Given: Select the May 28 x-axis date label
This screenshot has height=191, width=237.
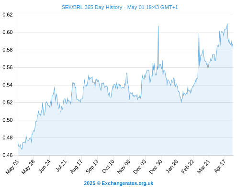Looking at the screenshot, I should coord(28,167).
